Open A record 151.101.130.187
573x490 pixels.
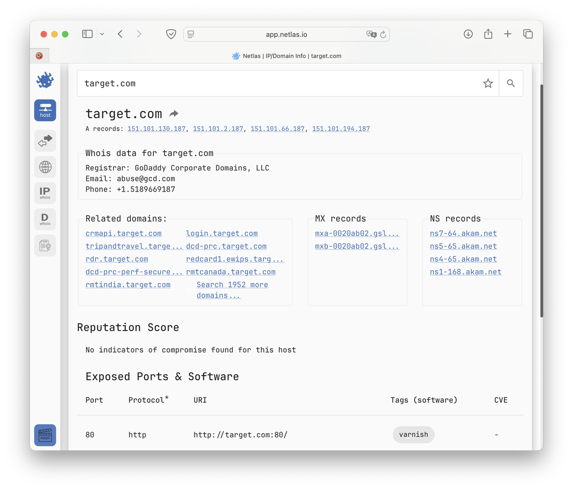pos(156,129)
